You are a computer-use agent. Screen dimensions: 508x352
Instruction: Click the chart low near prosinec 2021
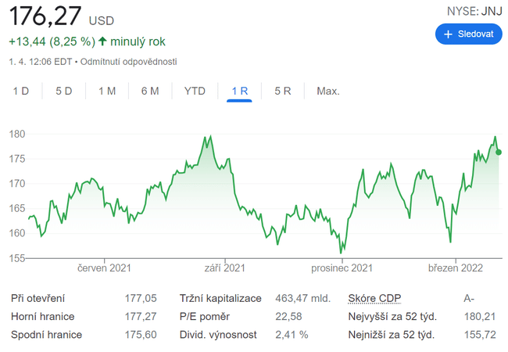[x=341, y=250]
